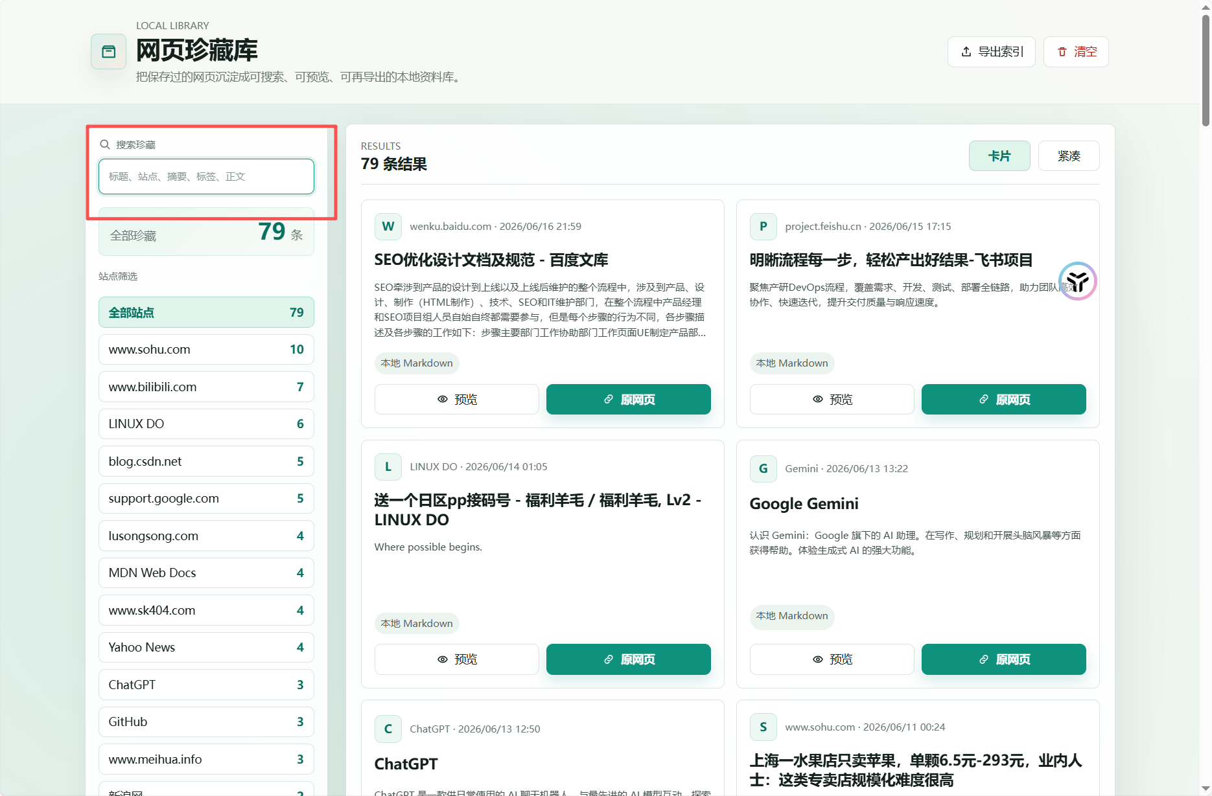Filter by LINUX DO in the site list
Screen dimensions: 1212x796
pyautogui.click(x=206, y=424)
